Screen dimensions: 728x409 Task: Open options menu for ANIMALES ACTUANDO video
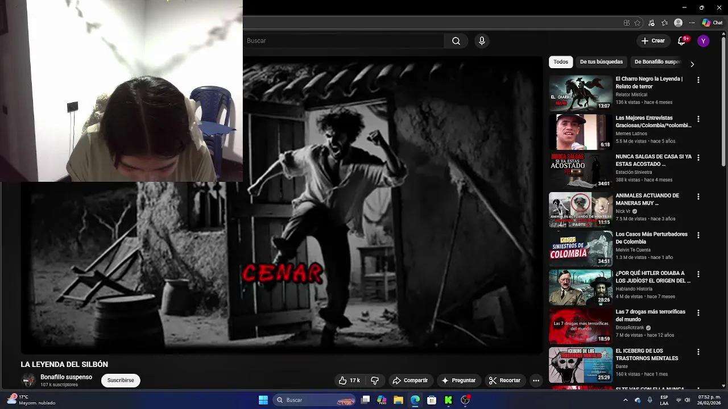click(x=698, y=197)
